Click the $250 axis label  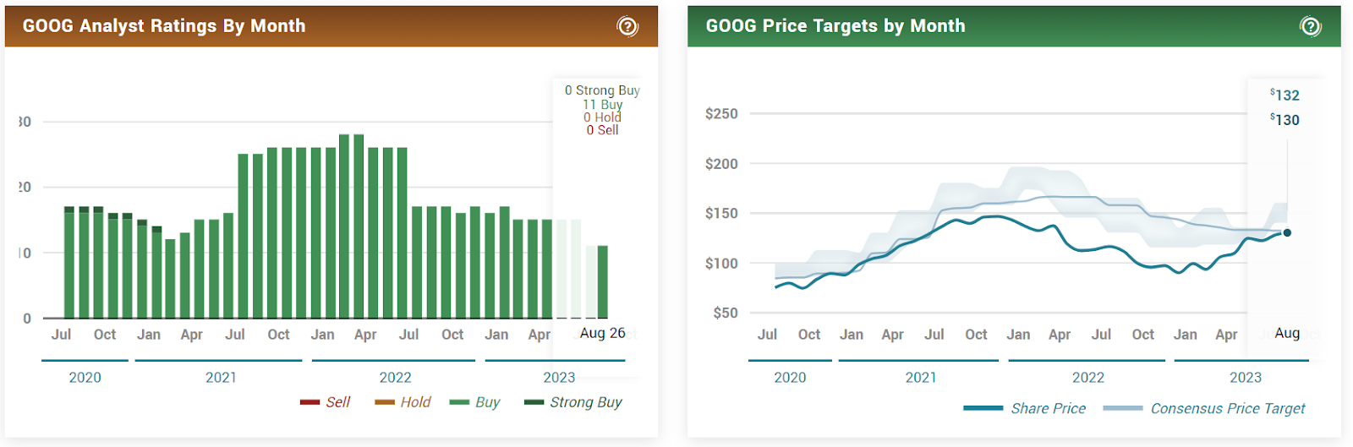tap(721, 113)
